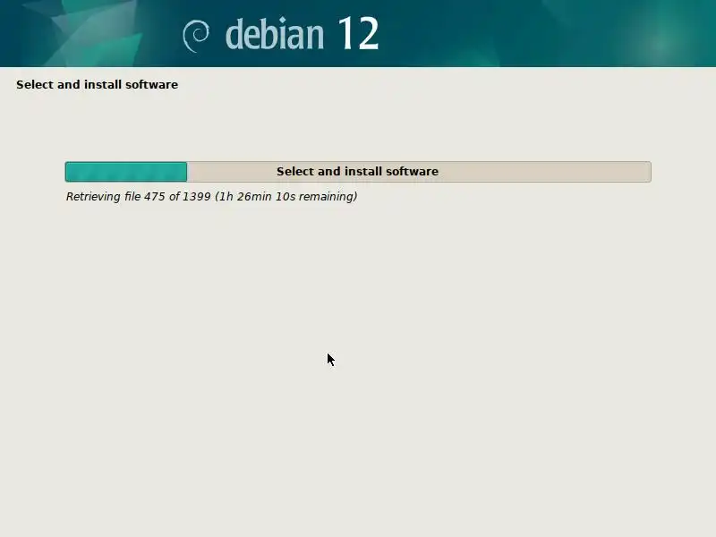Click the 'Retrieving file 475 of 1399' status text

(211, 197)
